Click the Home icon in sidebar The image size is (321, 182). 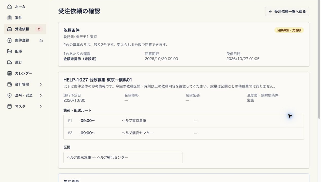[x=9, y=7]
